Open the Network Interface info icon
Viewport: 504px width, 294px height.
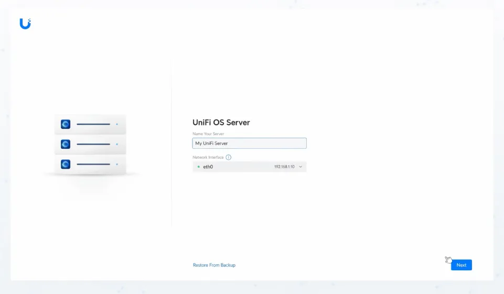coord(228,157)
